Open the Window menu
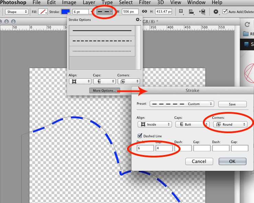Viewport: 254px width, 203px height. 196,2
